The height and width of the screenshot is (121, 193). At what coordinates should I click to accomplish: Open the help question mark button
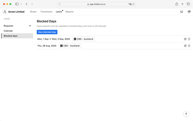tap(186, 114)
